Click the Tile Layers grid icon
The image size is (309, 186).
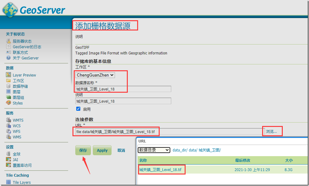pos(8,182)
